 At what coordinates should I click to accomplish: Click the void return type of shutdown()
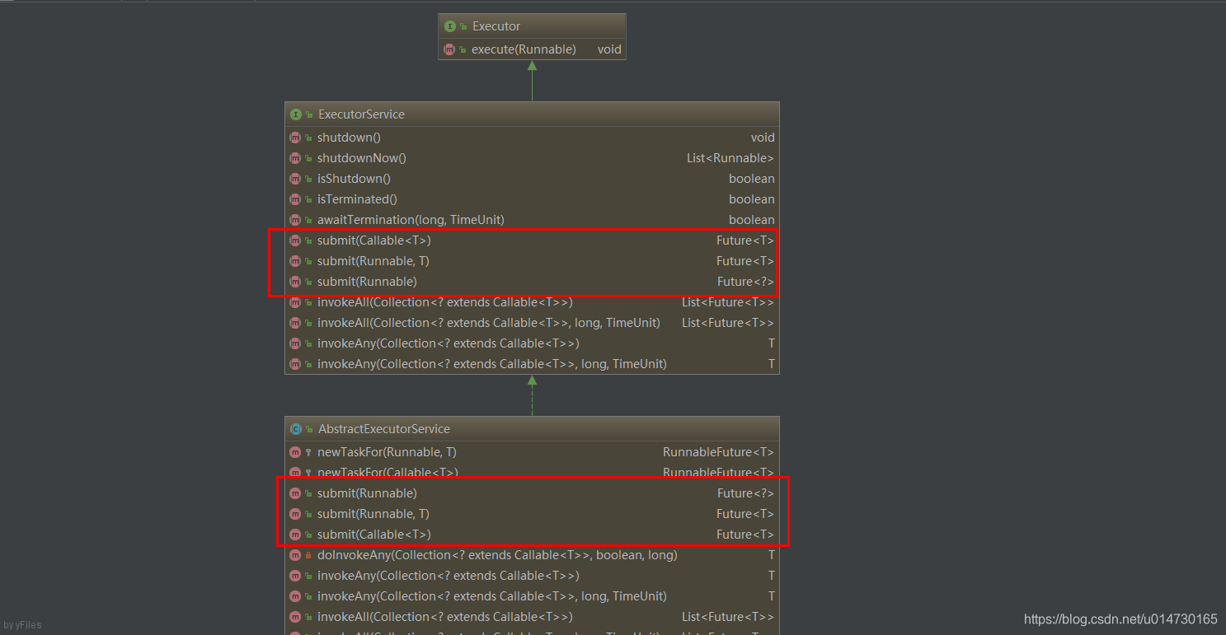coord(763,138)
